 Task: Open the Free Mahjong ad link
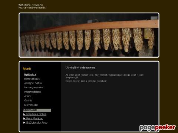pyautogui.click(x=34, y=119)
